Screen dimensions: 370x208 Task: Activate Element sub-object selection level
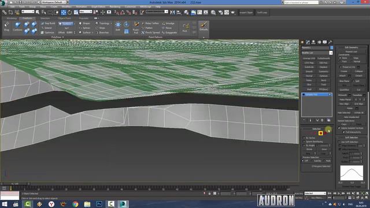tap(325, 133)
